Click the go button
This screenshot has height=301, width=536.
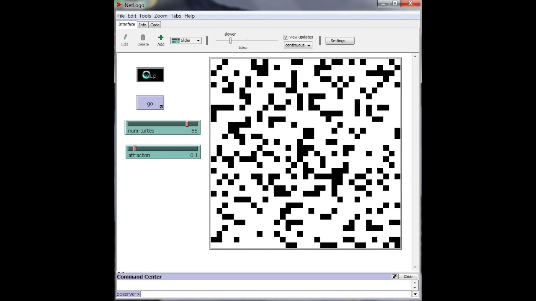click(150, 103)
